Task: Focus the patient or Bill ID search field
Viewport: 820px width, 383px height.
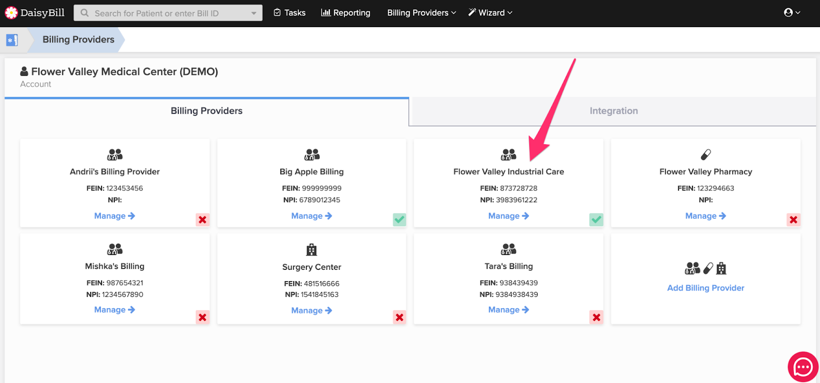Action: pyautogui.click(x=168, y=13)
